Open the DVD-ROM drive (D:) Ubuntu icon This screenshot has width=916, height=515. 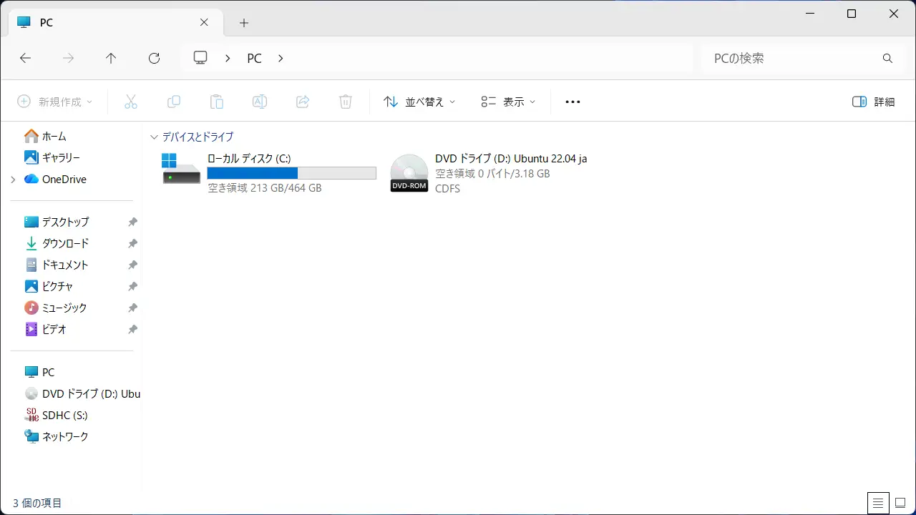409,173
